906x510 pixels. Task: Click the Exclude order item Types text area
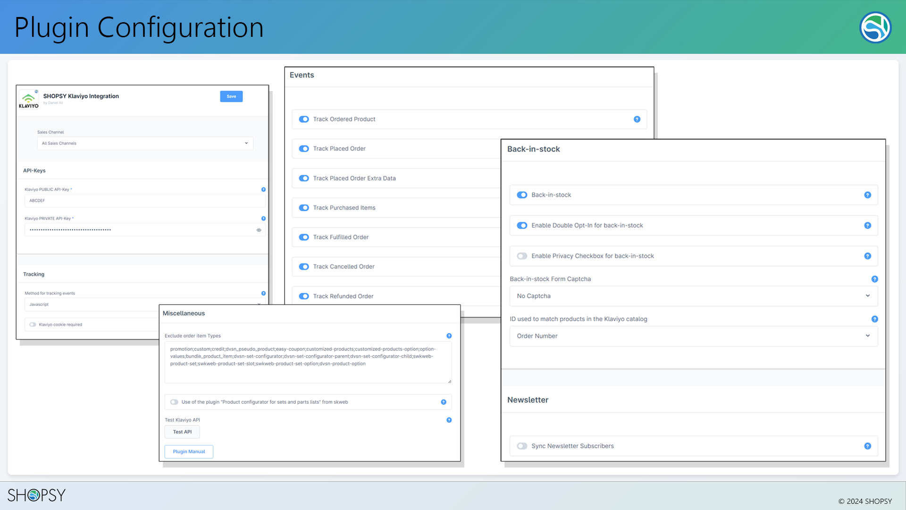[x=308, y=362]
